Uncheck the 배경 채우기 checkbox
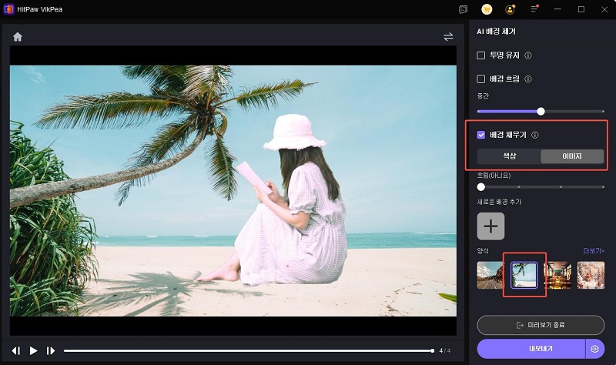The width and height of the screenshot is (616, 365). 481,135
